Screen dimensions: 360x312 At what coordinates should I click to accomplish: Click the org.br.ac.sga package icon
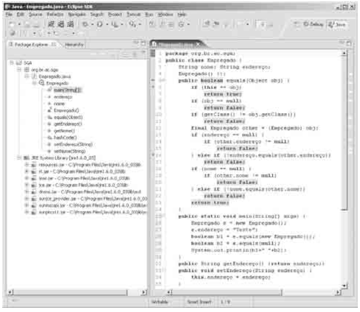point(27,70)
